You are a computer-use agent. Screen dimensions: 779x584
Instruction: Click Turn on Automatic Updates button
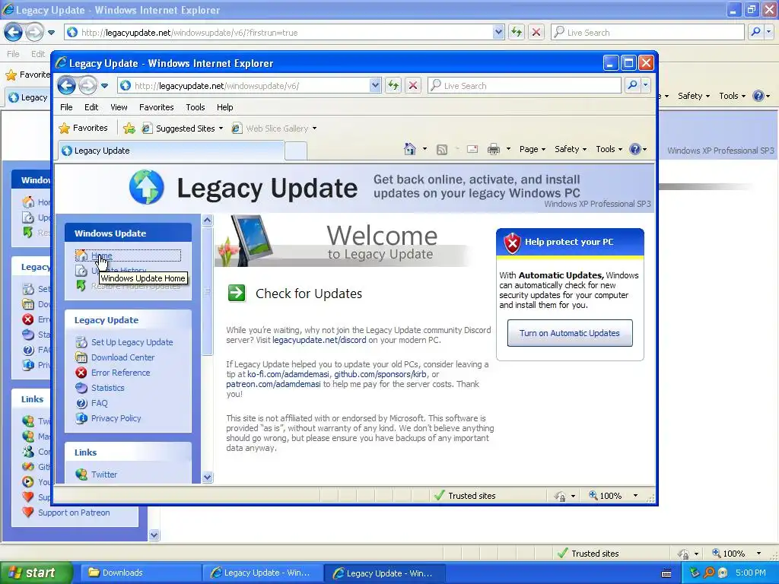pyautogui.click(x=570, y=333)
